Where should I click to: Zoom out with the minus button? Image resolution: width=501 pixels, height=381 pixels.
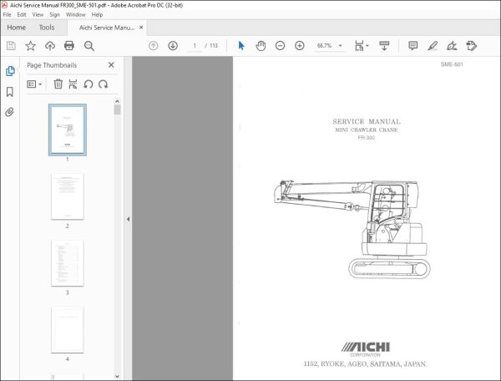(x=280, y=46)
